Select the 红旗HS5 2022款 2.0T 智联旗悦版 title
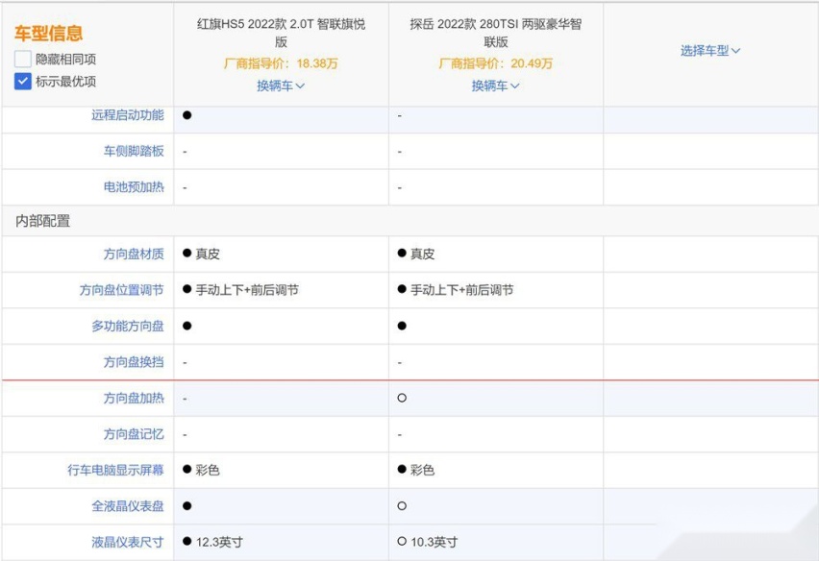 pyautogui.click(x=281, y=33)
